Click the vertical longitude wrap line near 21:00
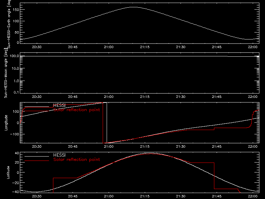Viewport: 265px width, 199px height. tap(107, 123)
